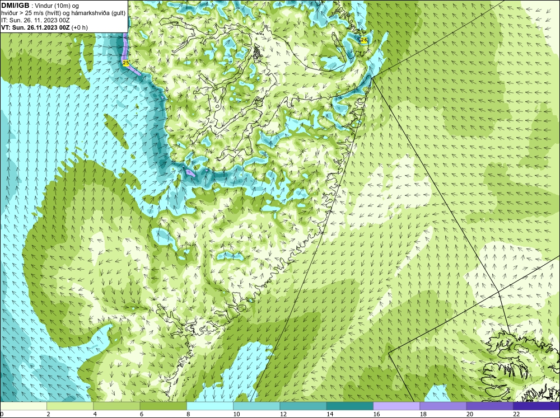Click the legend scale label '10'
The width and height of the screenshot is (560, 418).
point(236,414)
